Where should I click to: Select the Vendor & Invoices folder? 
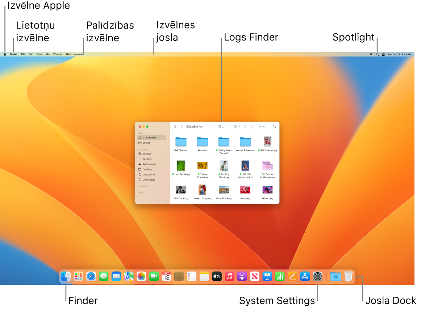click(245, 141)
